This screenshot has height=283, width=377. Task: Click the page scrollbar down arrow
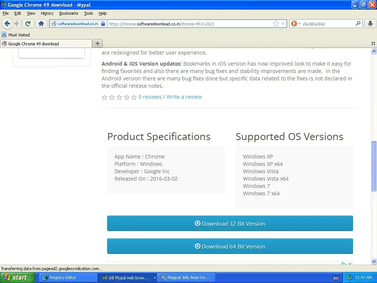click(374, 261)
